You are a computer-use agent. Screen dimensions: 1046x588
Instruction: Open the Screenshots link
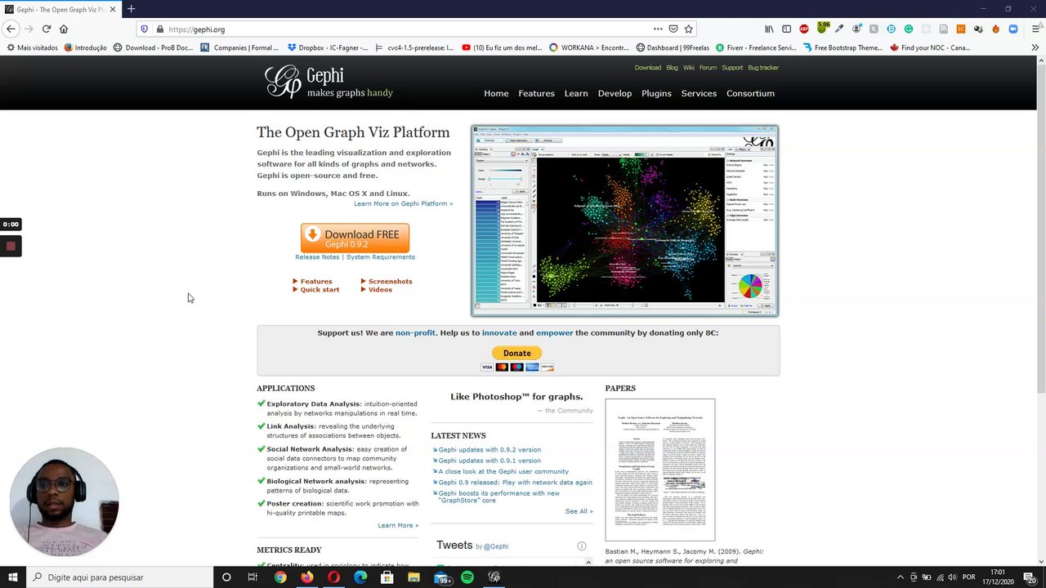coord(390,281)
